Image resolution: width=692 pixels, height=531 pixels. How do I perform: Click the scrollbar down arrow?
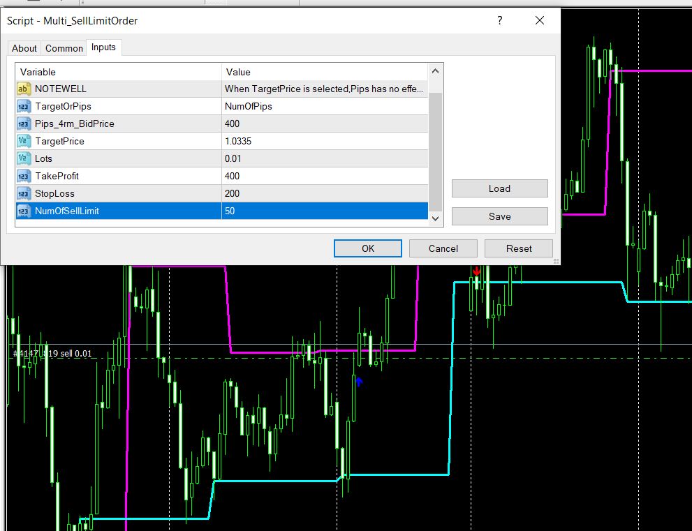(434, 218)
